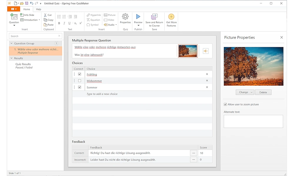This screenshot has height=176, width=294.
Task: Expand the Change picture dropdown arrow
Action: click(x=252, y=92)
